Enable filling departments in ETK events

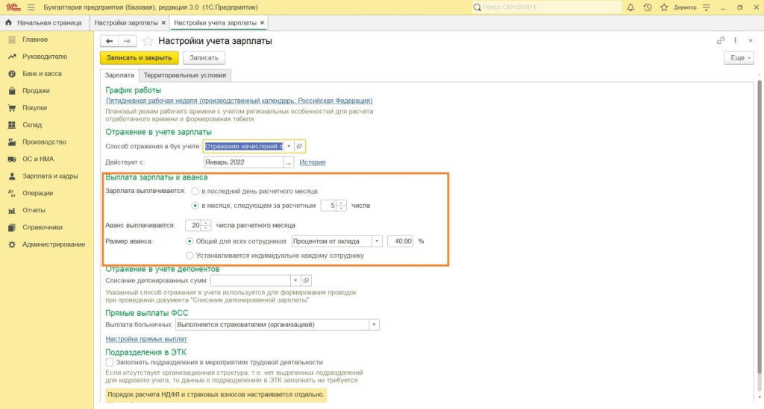110,362
